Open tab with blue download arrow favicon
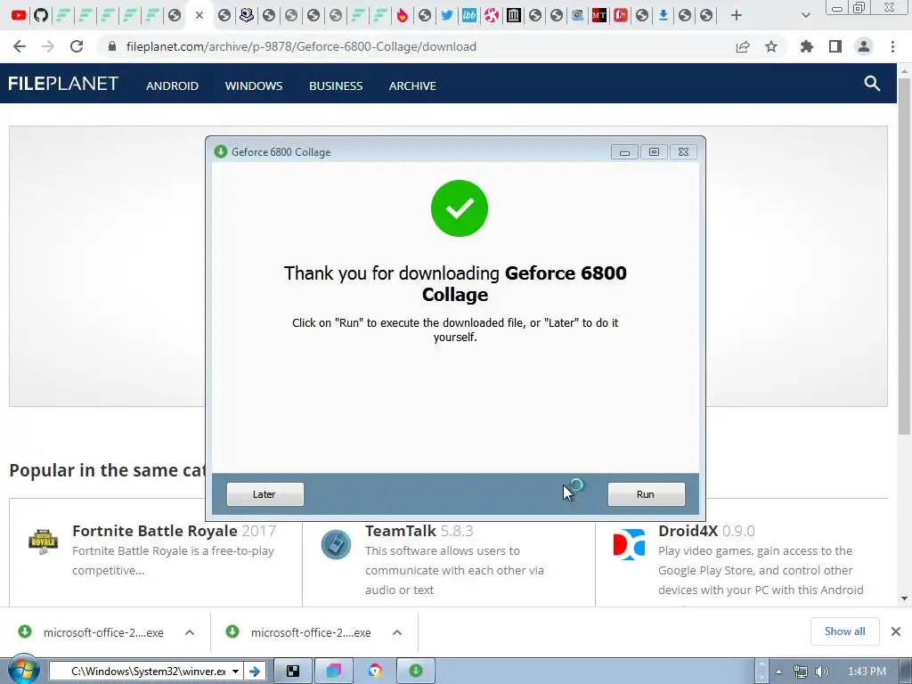Screen dimensions: 912x684 [x=663, y=15]
